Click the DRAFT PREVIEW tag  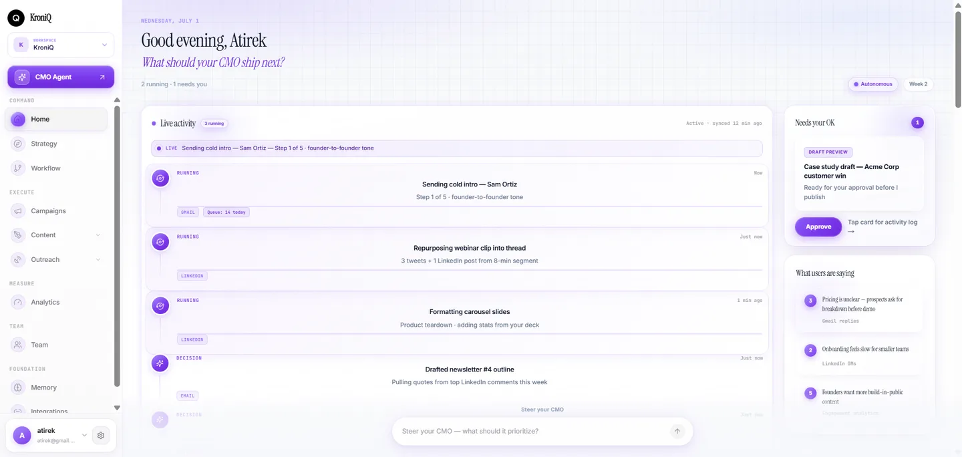pos(828,152)
